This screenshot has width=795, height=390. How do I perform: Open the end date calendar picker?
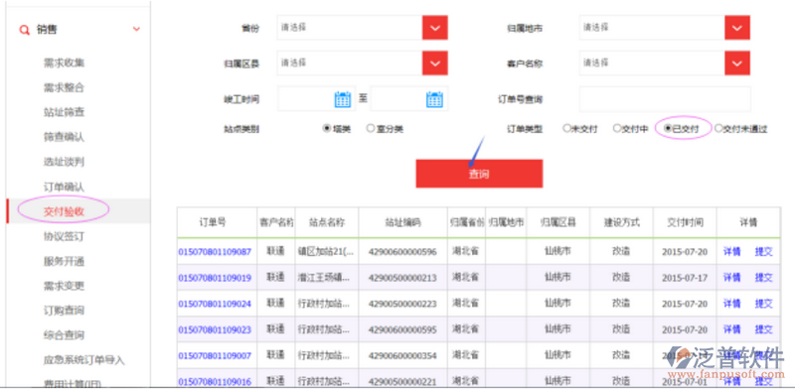tap(434, 99)
